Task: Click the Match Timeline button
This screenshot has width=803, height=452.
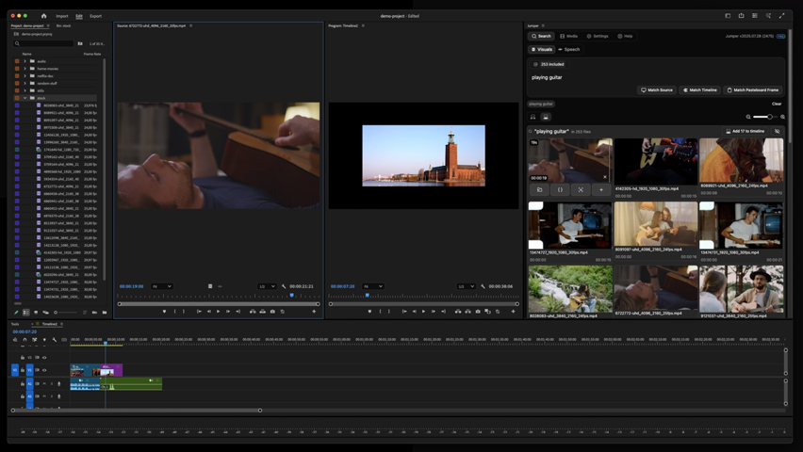Action: point(700,90)
